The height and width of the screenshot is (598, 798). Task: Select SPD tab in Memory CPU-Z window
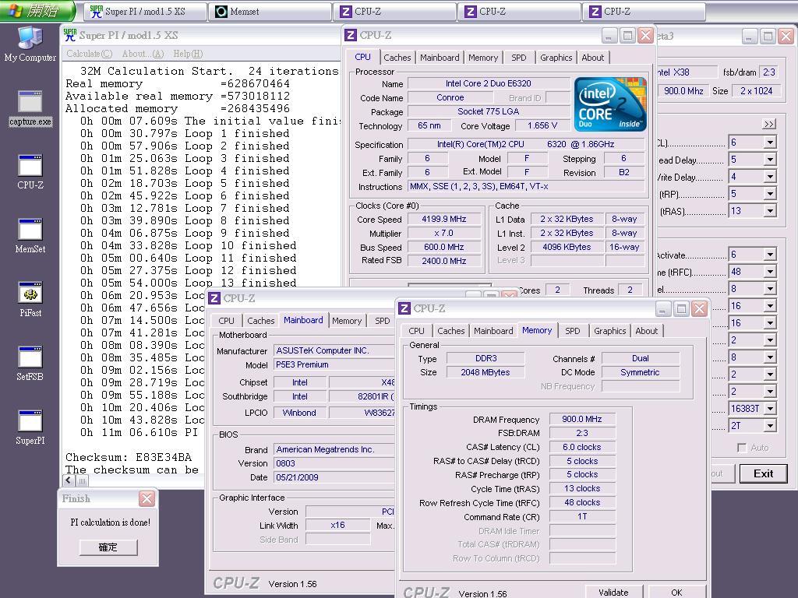tap(573, 330)
